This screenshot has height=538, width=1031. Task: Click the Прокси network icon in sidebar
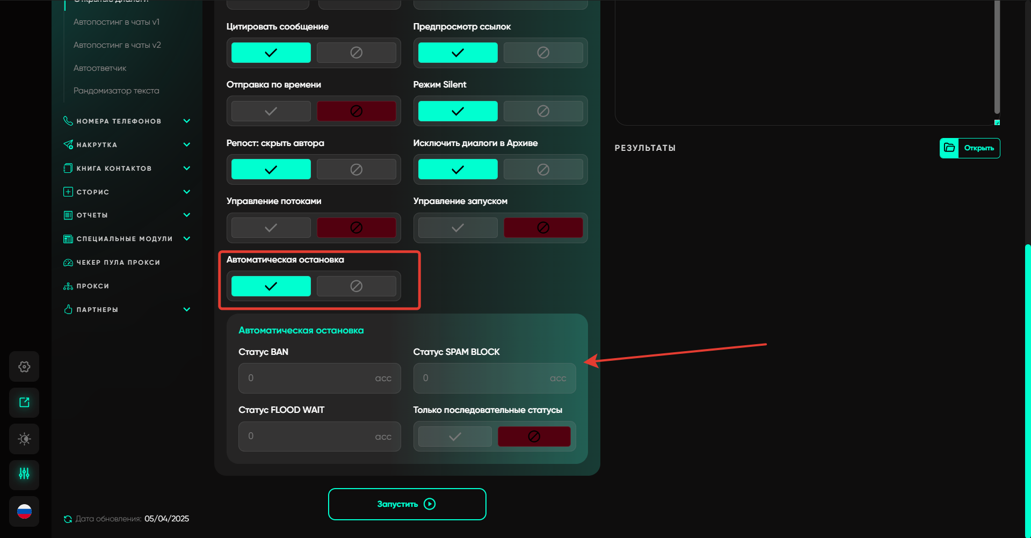point(68,286)
